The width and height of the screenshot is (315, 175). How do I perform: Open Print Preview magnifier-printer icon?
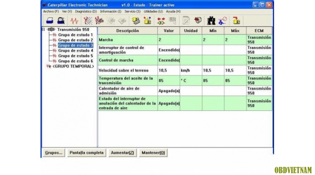pyautogui.click(x=61, y=21)
